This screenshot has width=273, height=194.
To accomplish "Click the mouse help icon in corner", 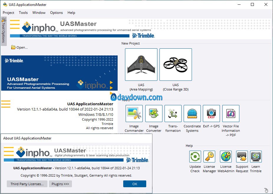I will 266,190.
